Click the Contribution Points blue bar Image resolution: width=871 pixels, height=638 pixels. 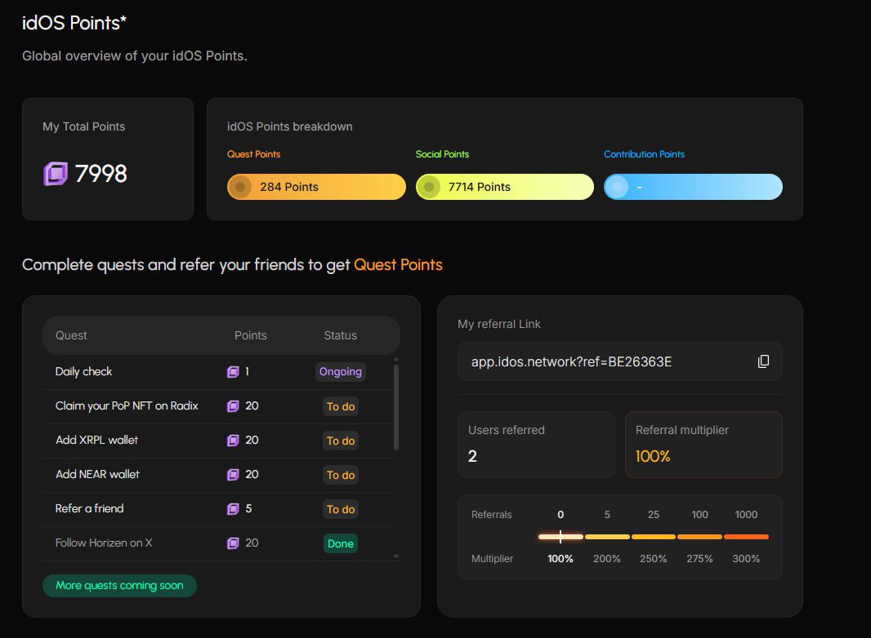[x=693, y=187]
